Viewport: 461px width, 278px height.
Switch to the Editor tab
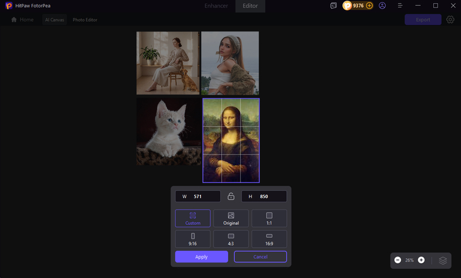(x=250, y=6)
